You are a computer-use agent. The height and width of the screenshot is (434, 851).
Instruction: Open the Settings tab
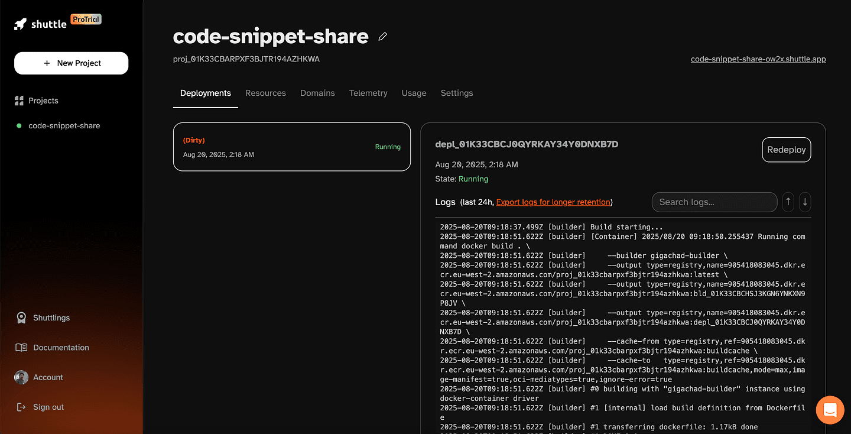[x=456, y=93]
